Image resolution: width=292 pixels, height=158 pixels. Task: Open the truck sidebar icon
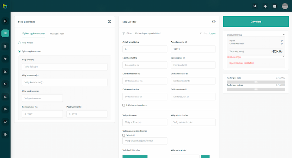pos(5,109)
